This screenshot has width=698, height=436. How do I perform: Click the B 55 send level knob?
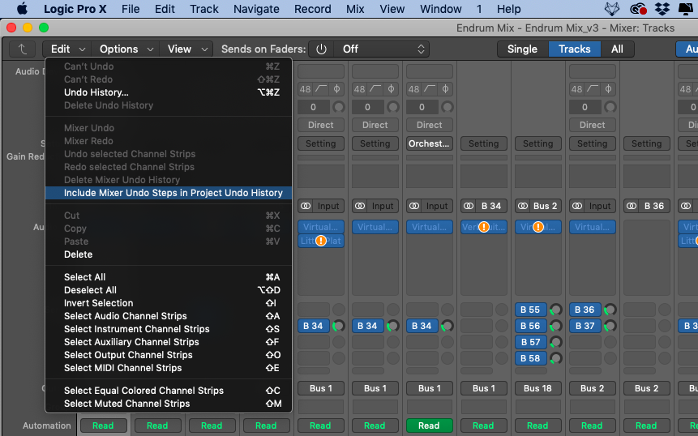click(x=556, y=310)
